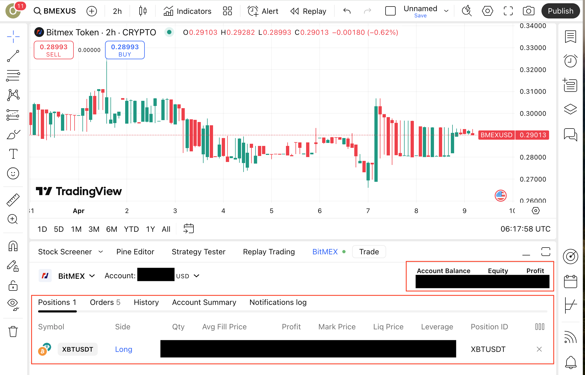The height and width of the screenshot is (375, 585).
Task: Select the text annotation tool
Action: 13,154
